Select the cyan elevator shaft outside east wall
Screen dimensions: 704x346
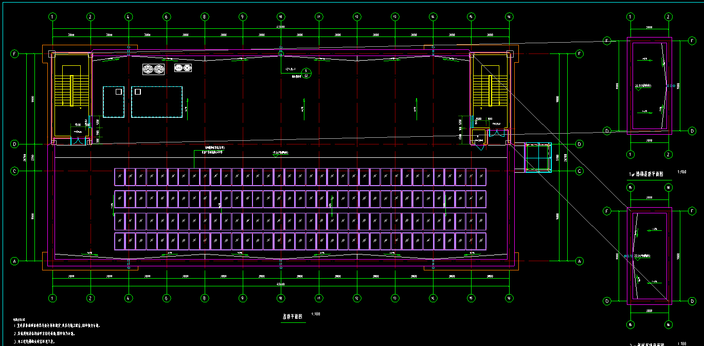537,158
